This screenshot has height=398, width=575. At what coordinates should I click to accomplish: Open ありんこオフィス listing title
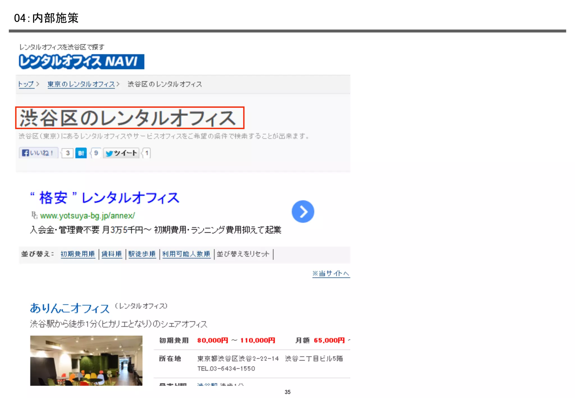pos(70,308)
